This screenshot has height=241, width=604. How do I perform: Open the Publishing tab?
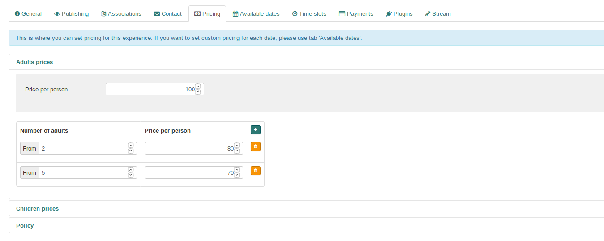(x=71, y=14)
